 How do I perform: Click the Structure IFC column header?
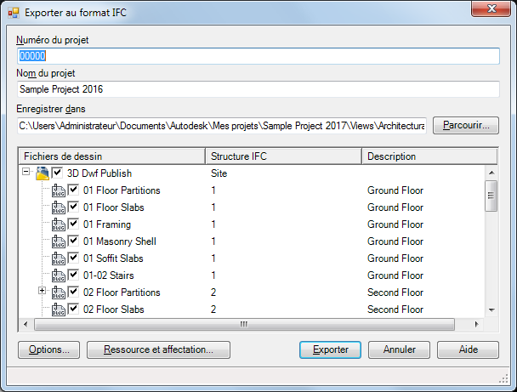[283, 156]
